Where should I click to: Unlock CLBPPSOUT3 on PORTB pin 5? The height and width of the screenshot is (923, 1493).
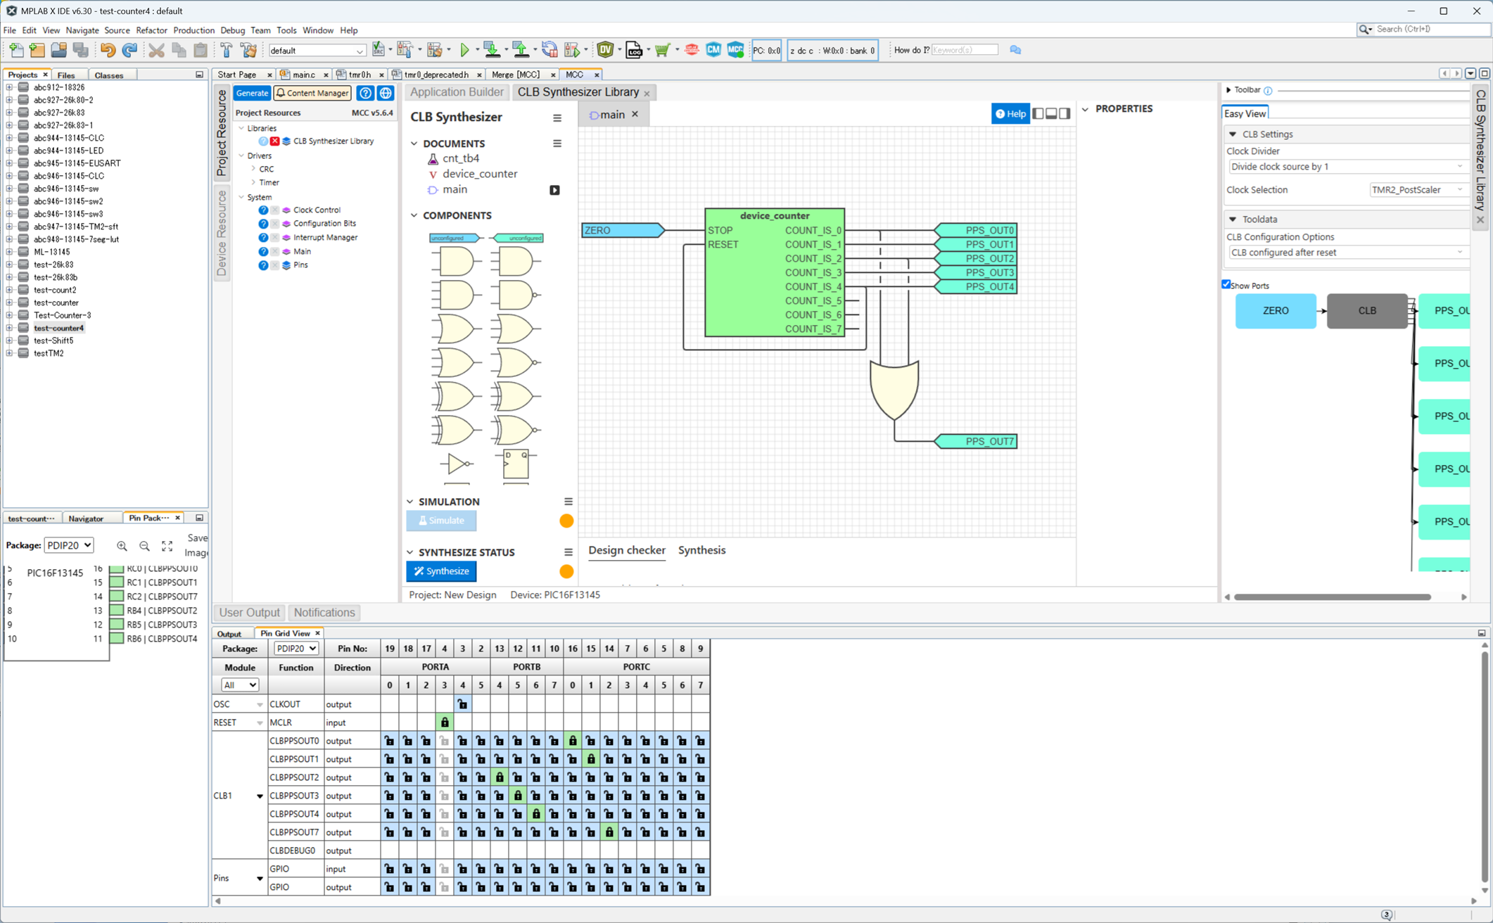pos(517,796)
